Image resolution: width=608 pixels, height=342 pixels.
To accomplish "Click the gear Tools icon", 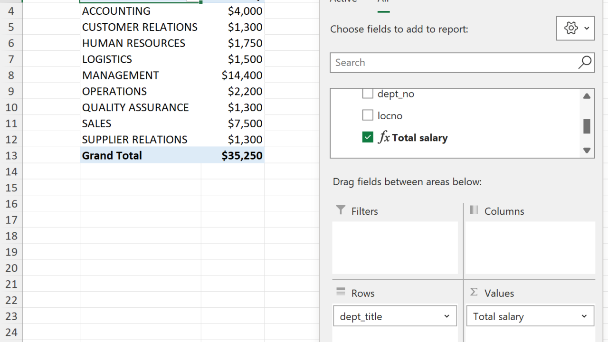I will (x=570, y=28).
